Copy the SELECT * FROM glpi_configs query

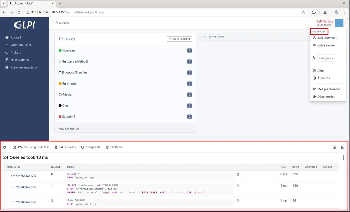coord(238,174)
